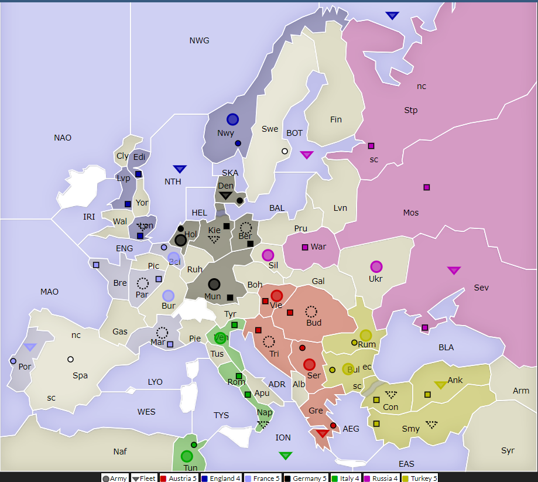Select the French army in Burgundy
Screen dimensions: 538x482
point(168,296)
